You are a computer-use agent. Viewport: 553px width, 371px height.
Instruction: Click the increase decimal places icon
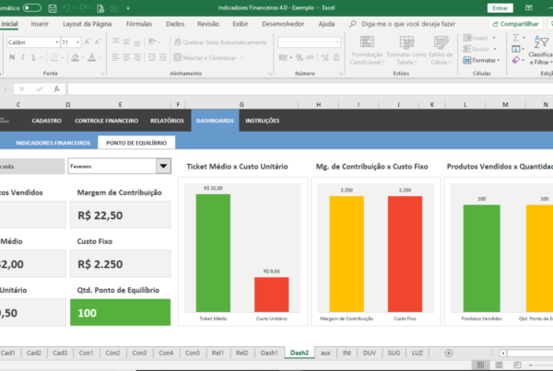[x=325, y=57]
